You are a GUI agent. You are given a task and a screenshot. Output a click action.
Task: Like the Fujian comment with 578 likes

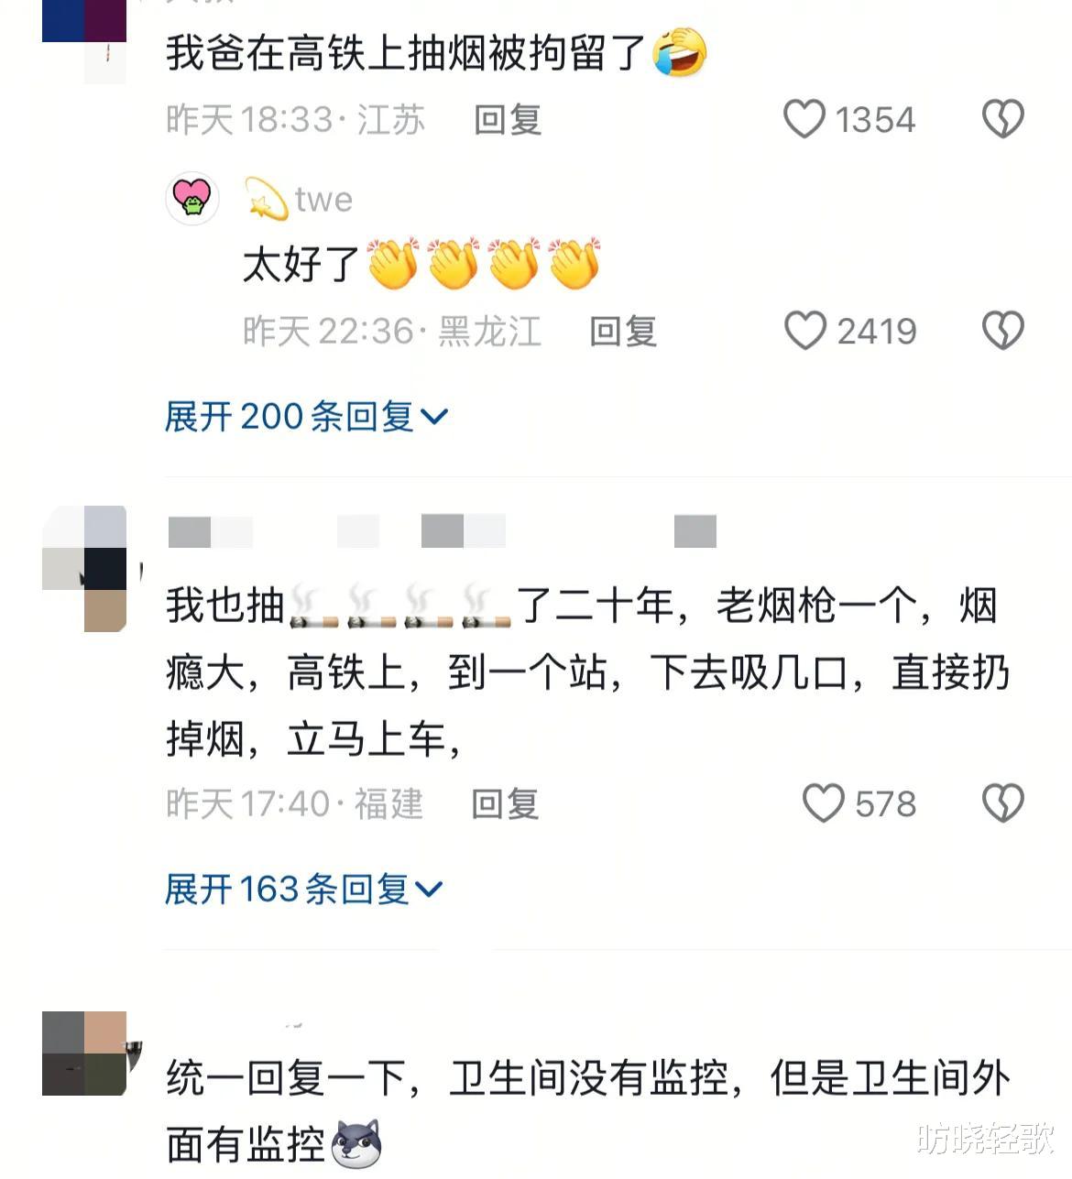point(823,803)
